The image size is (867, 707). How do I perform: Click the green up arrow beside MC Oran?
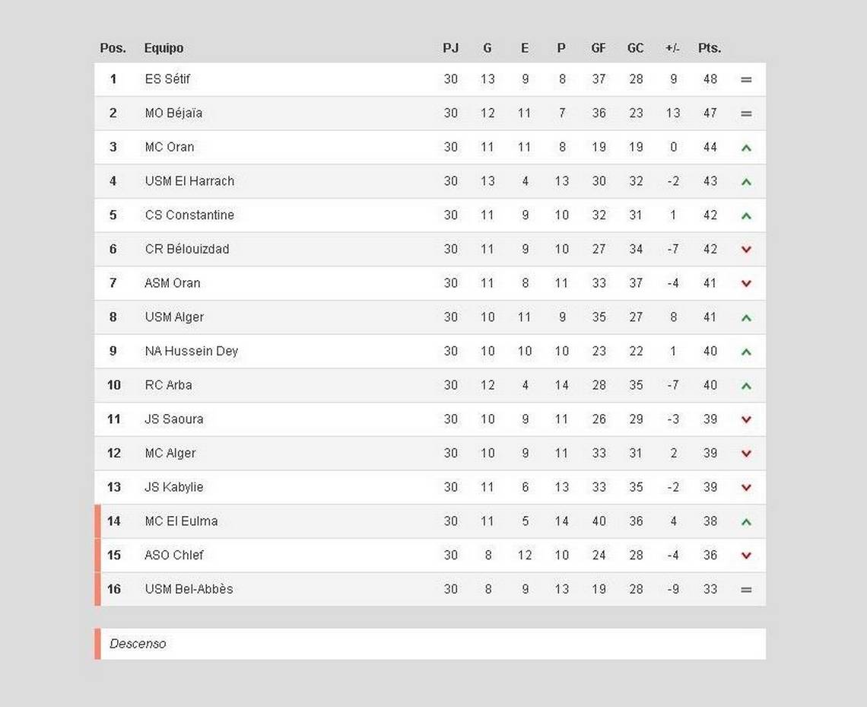click(x=746, y=148)
